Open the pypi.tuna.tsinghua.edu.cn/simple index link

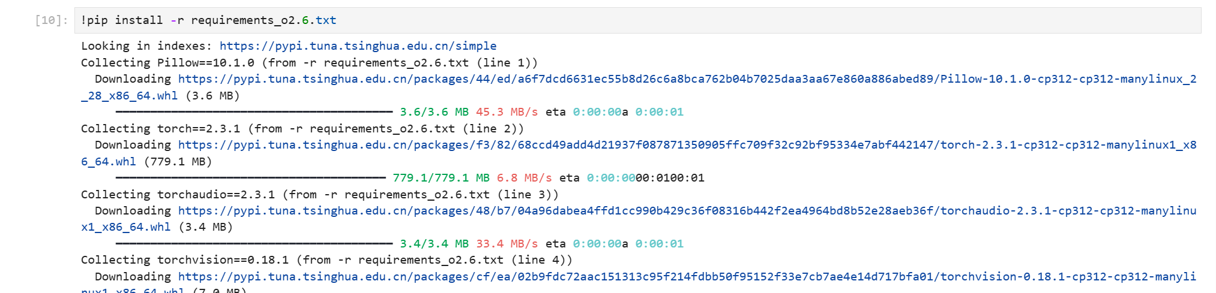tap(358, 46)
